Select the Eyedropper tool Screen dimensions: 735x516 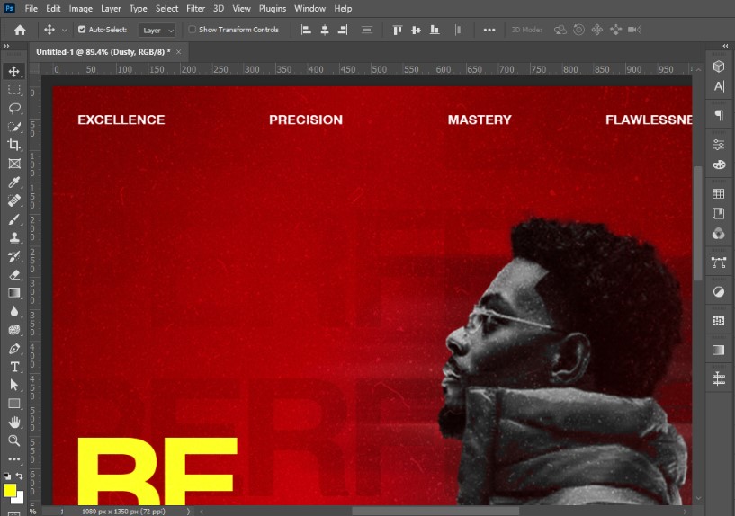tap(14, 182)
